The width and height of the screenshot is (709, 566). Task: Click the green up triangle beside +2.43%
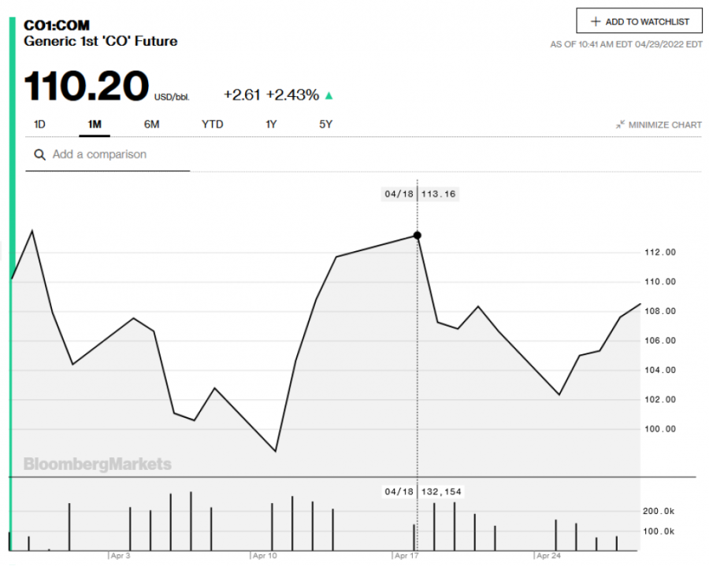[x=329, y=95]
